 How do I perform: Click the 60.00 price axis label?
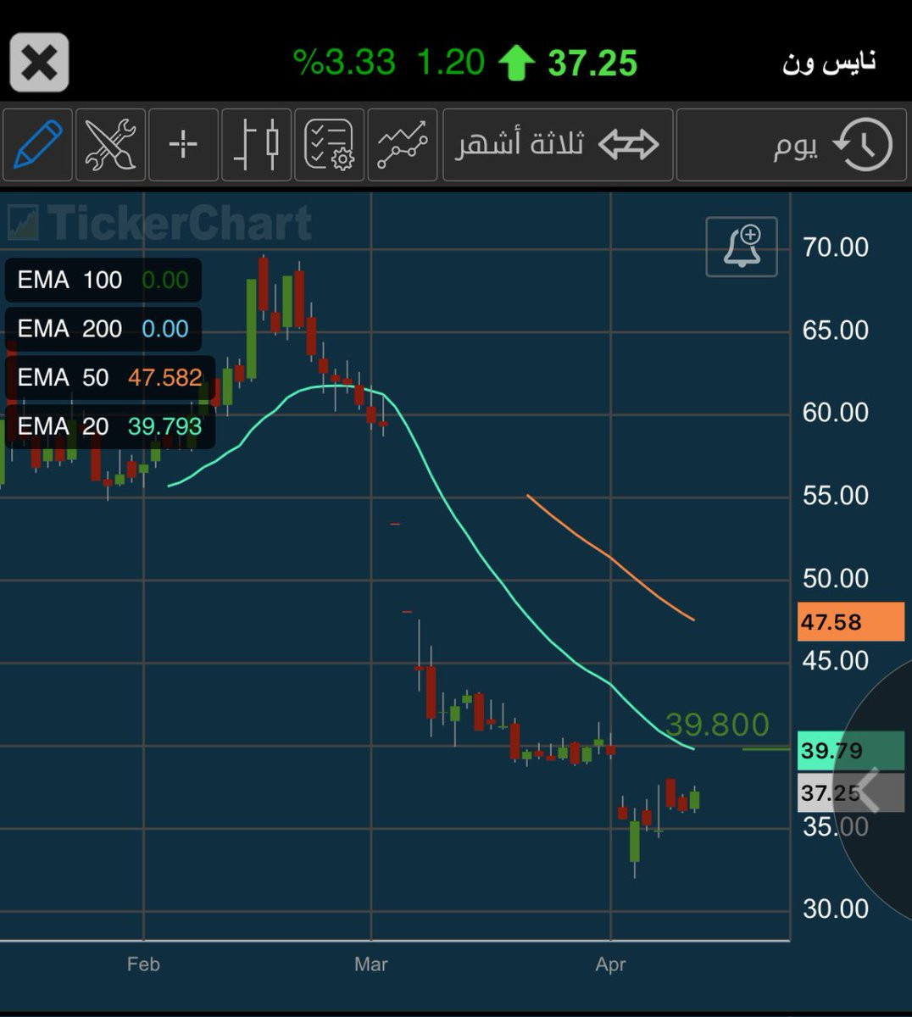click(835, 413)
